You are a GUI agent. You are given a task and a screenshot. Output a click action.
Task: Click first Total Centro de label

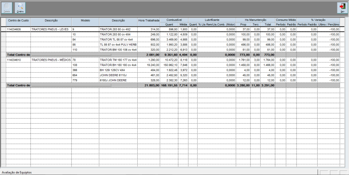click(19, 55)
